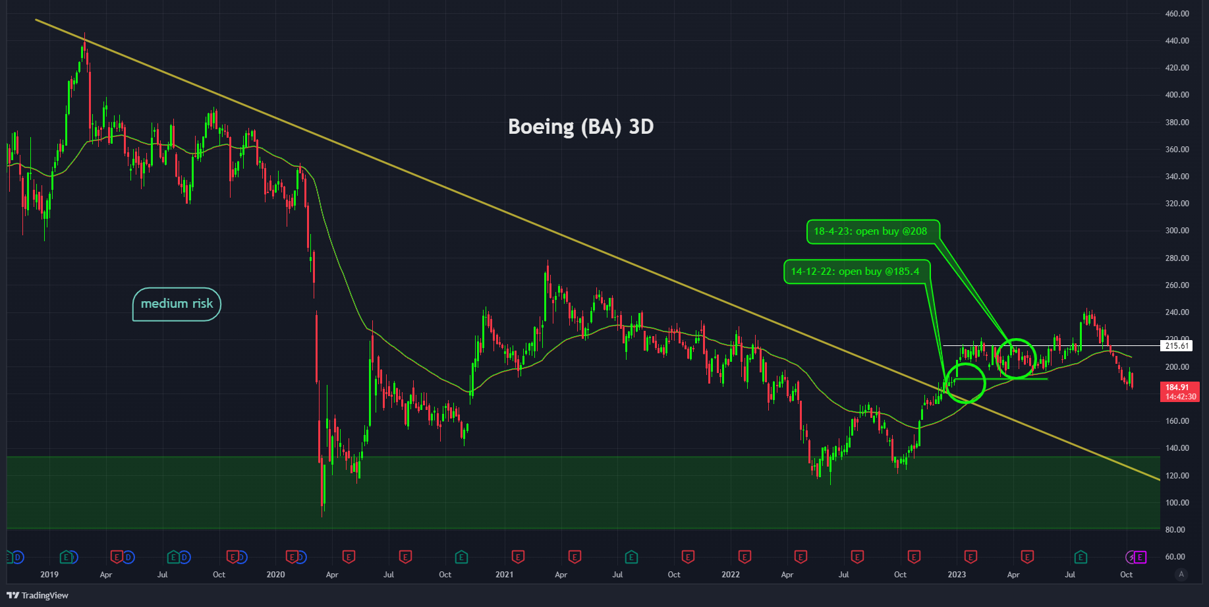
Task: Click the dividend D marker after Jul 2019
Action: pyautogui.click(x=185, y=557)
